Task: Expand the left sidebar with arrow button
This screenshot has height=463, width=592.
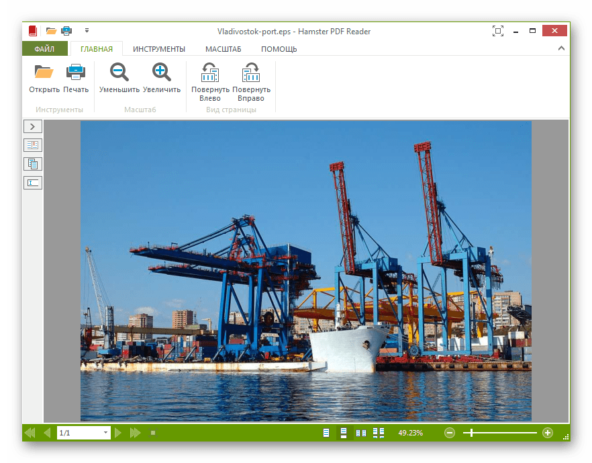Action: point(33,126)
